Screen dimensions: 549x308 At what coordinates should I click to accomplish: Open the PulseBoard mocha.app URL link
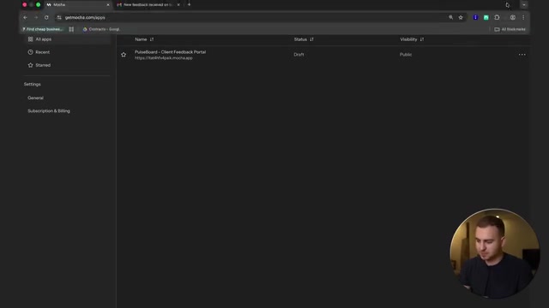tap(164, 58)
